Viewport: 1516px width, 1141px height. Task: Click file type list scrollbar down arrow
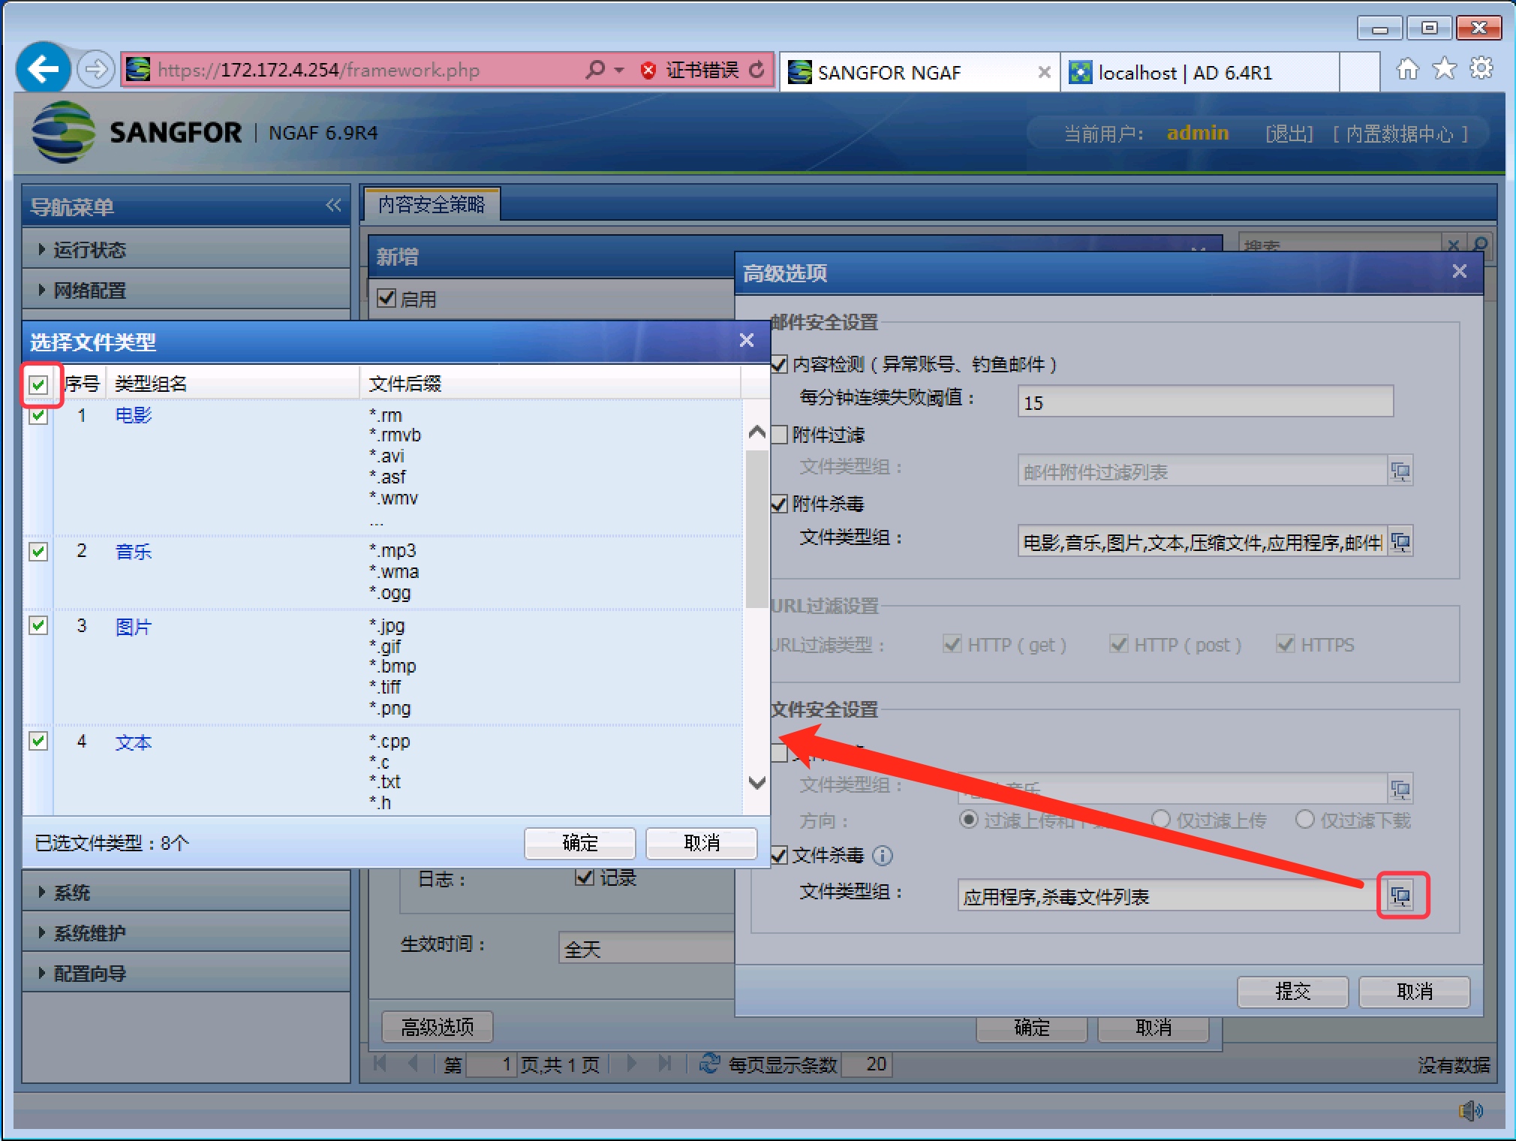[757, 783]
